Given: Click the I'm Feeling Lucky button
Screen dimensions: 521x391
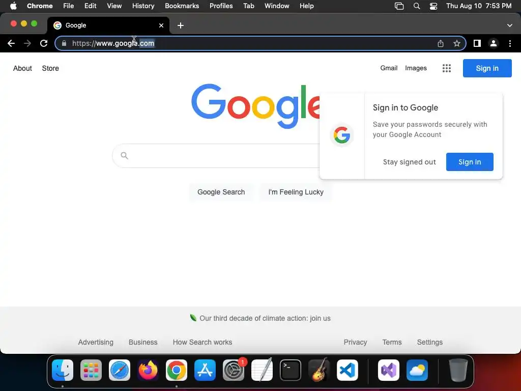Looking at the screenshot, I should (296, 192).
